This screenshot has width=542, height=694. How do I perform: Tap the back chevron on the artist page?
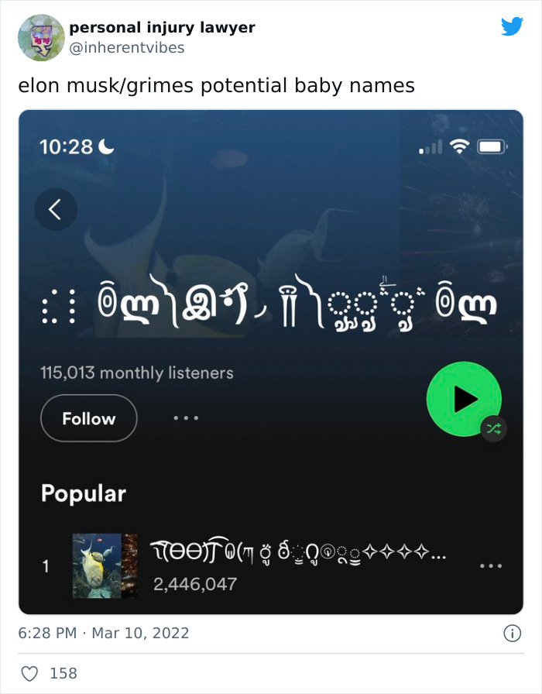click(x=56, y=209)
